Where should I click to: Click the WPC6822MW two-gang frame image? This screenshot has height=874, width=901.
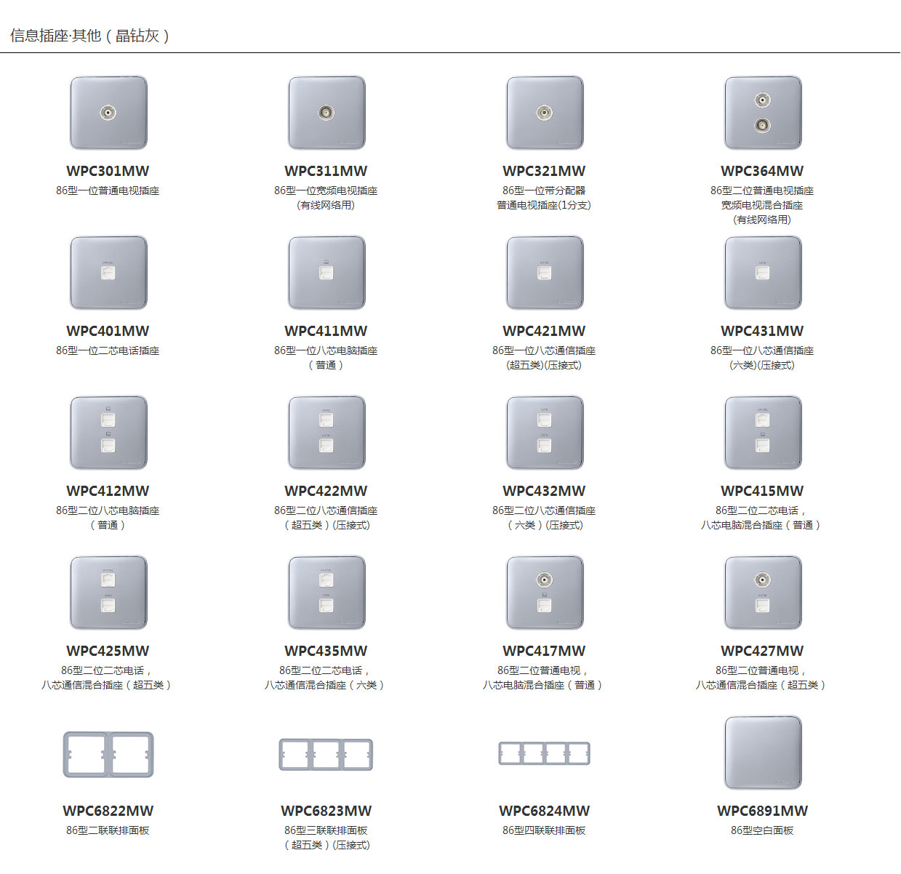[108, 755]
